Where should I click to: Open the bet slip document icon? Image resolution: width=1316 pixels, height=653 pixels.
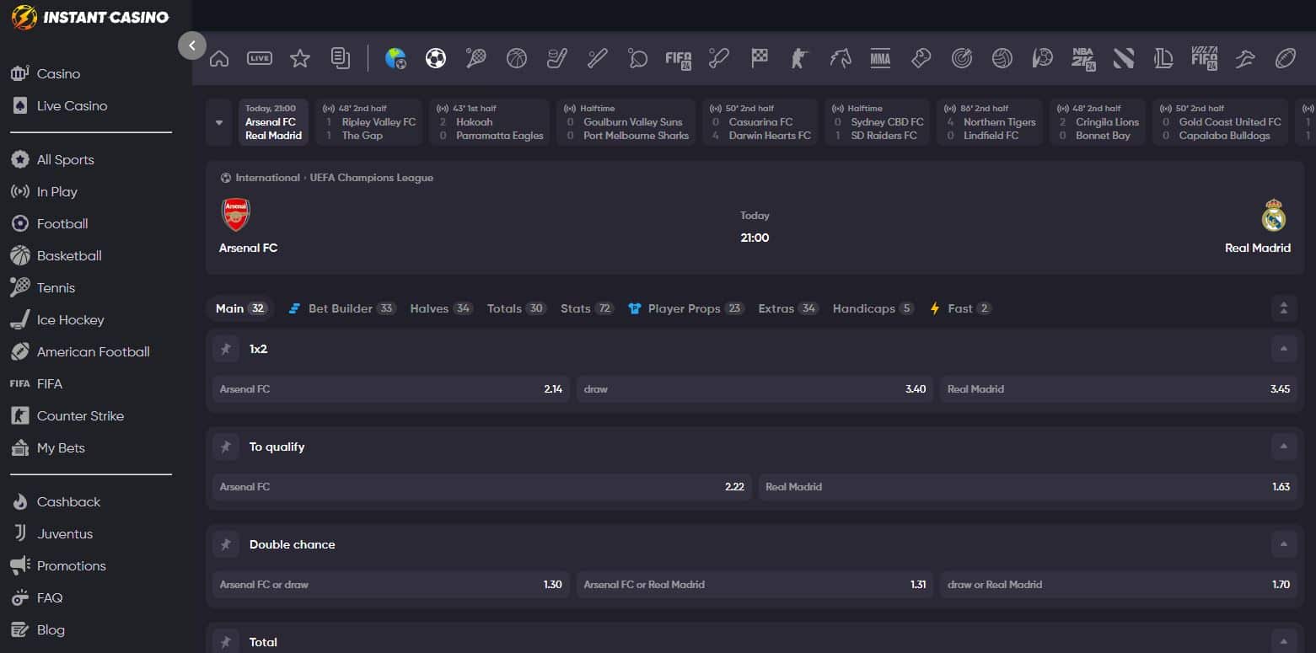point(341,58)
